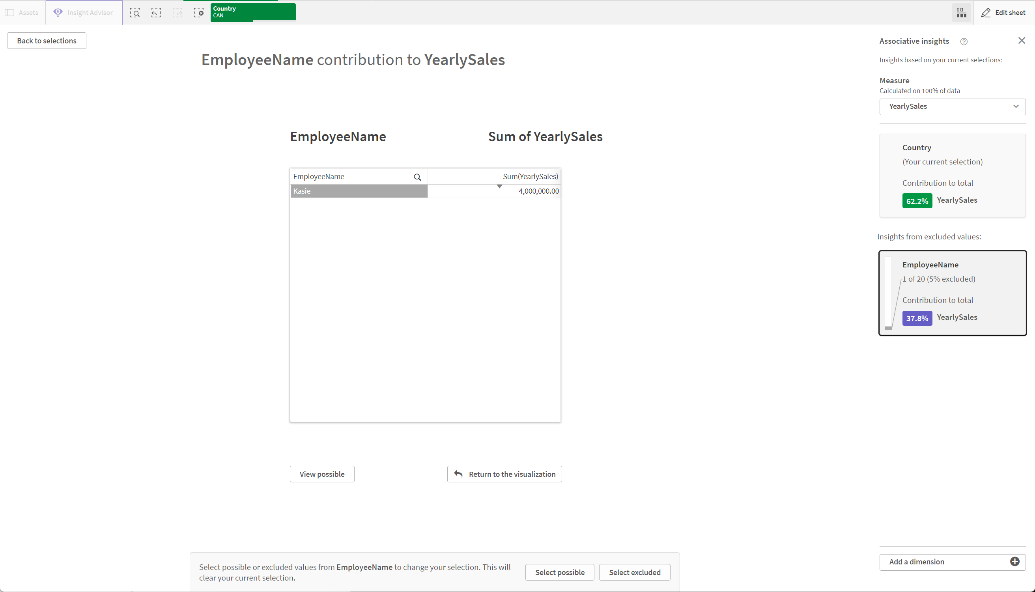Click the Return to the visualization button
The width and height of the screenshot is (1035, 592).
(505, 474)
